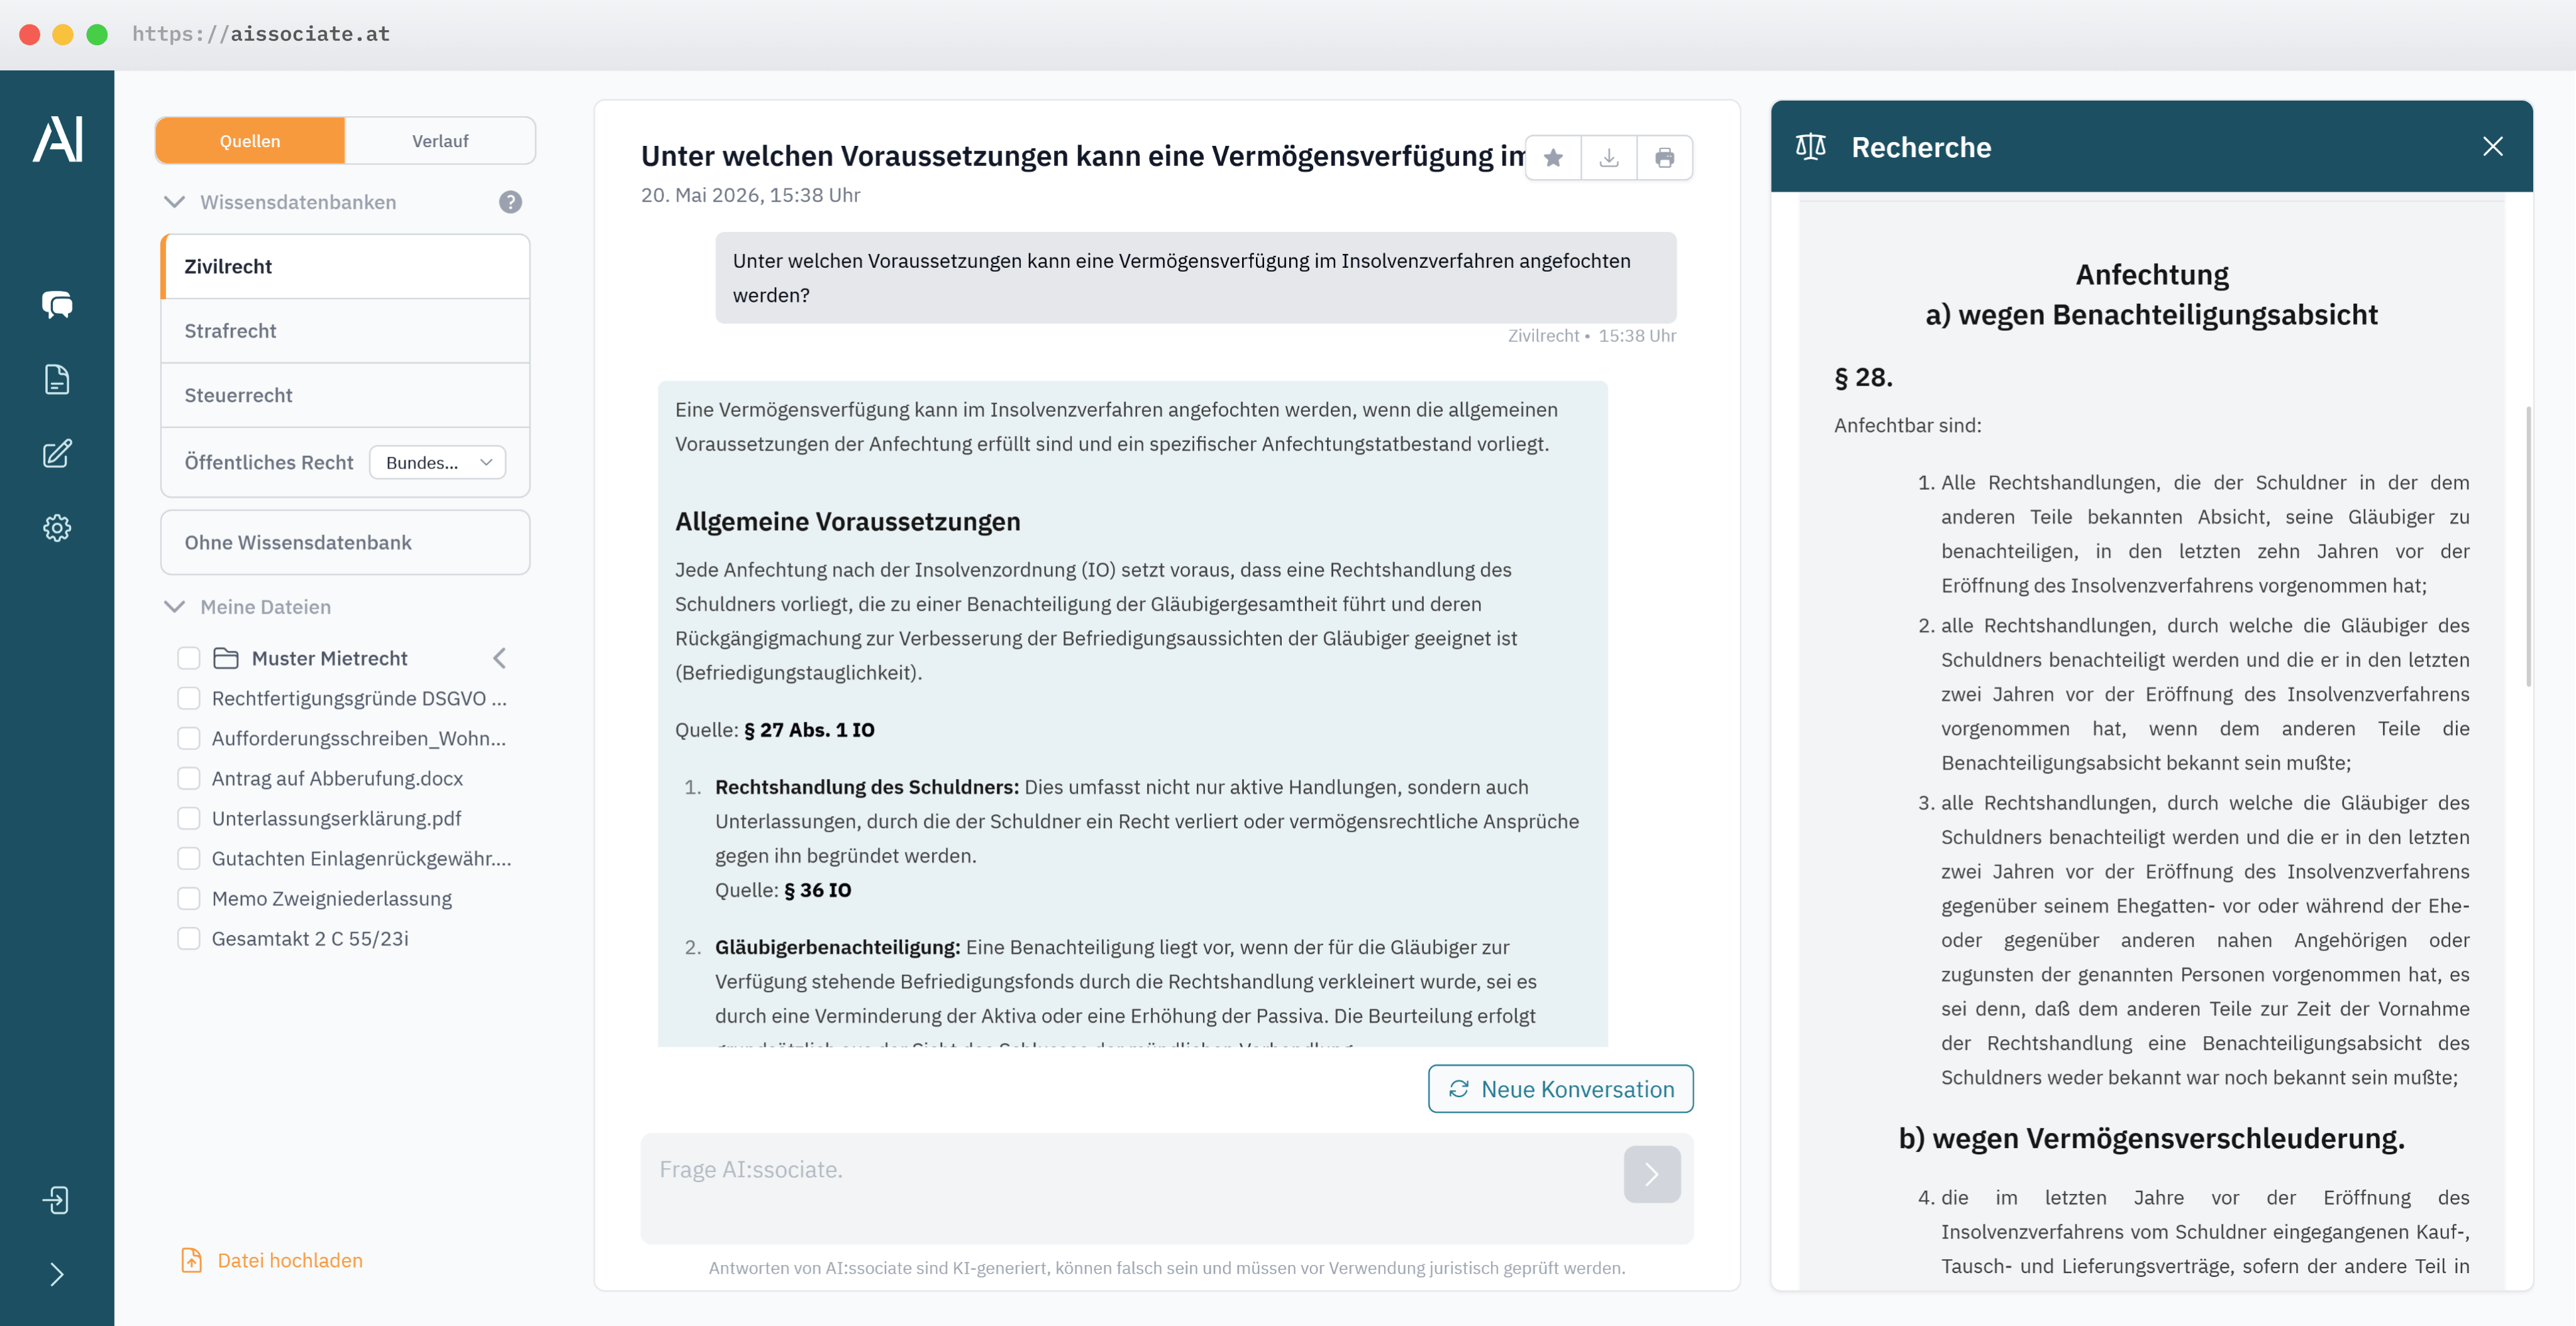Click 'Gesamtakt 2 C 55/23i' file name
Screen dimensions: 2576x1326
(x=310, y=938)
